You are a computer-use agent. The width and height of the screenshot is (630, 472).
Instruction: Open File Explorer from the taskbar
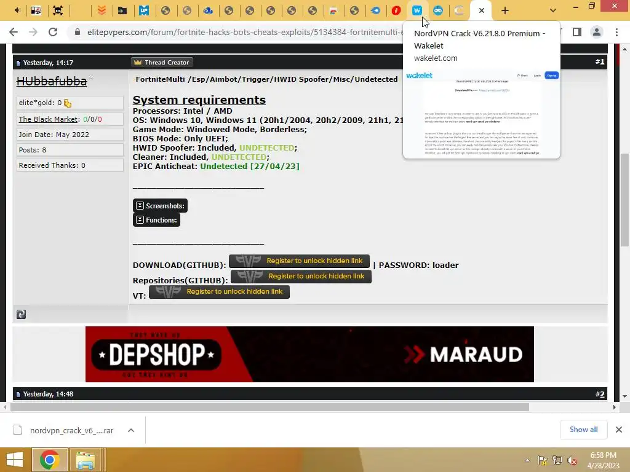pyautogui.click(x=85, y=460)
